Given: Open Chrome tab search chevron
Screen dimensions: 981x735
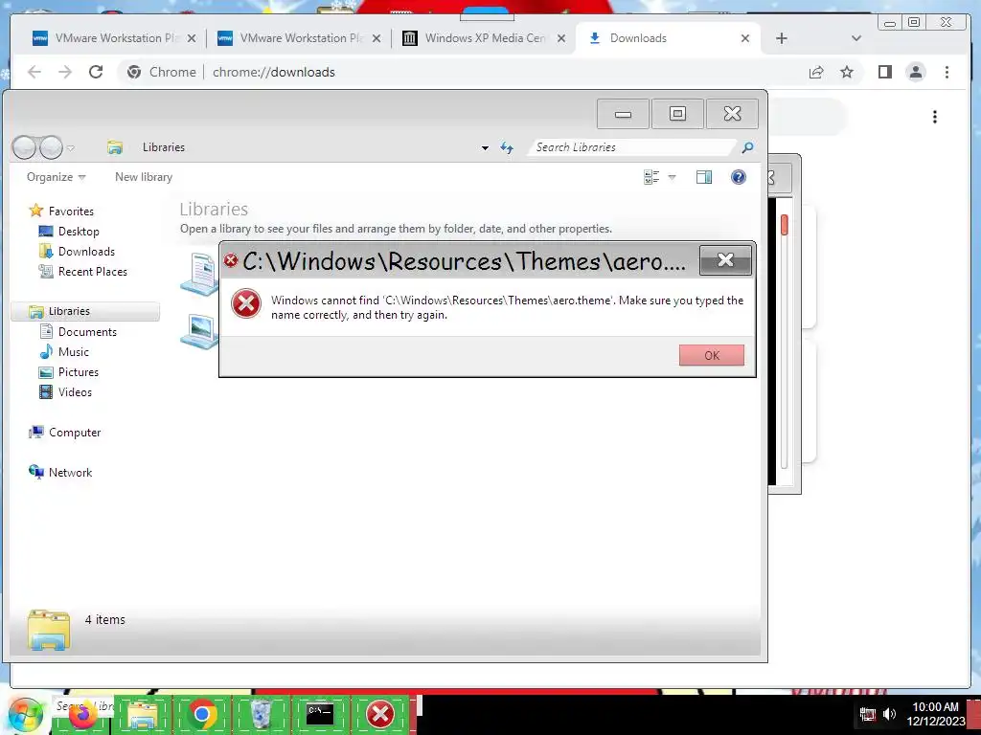Looking at the screenshot, I should (x=856, y=38).
